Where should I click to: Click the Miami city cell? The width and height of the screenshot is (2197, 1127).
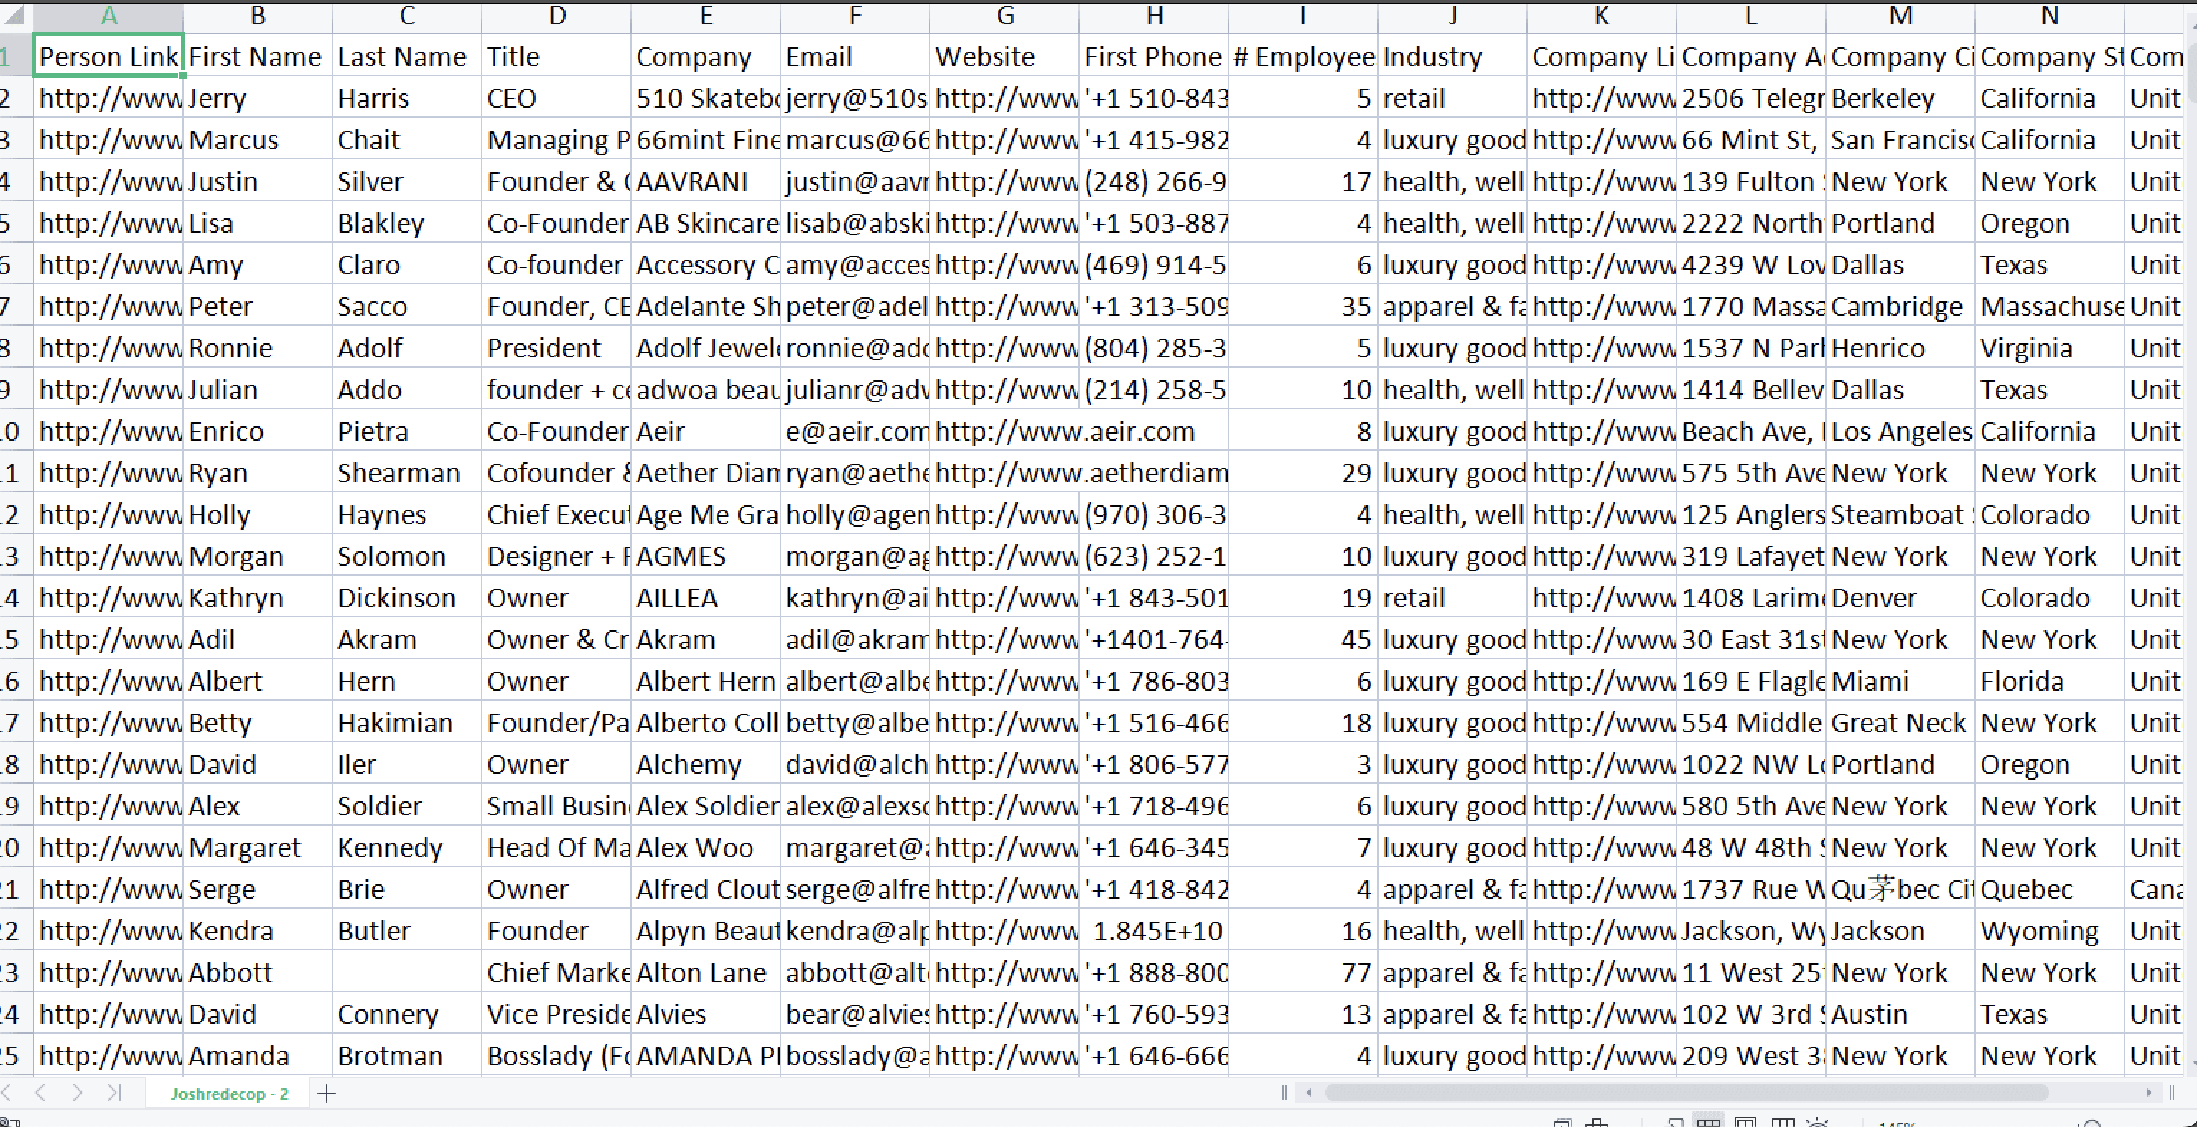(x=1900, y=681)
